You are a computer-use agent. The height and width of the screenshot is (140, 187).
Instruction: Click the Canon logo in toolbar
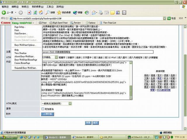coord(6,23)
